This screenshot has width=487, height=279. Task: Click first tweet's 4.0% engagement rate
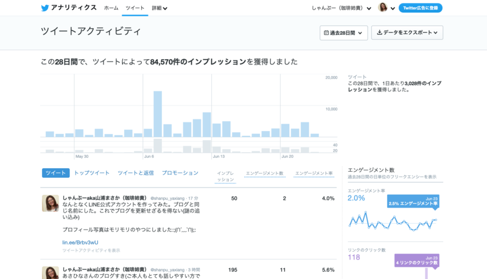pos(328,198)
